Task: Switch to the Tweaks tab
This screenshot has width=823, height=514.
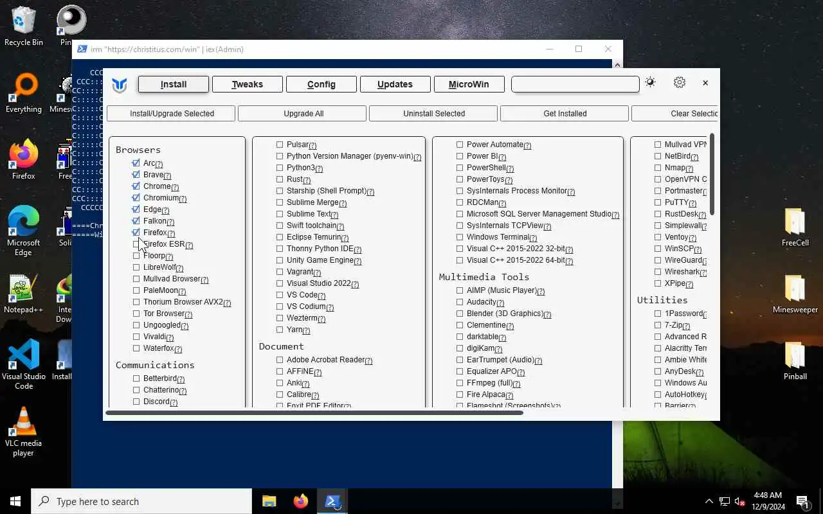Action: click(248, 84)
